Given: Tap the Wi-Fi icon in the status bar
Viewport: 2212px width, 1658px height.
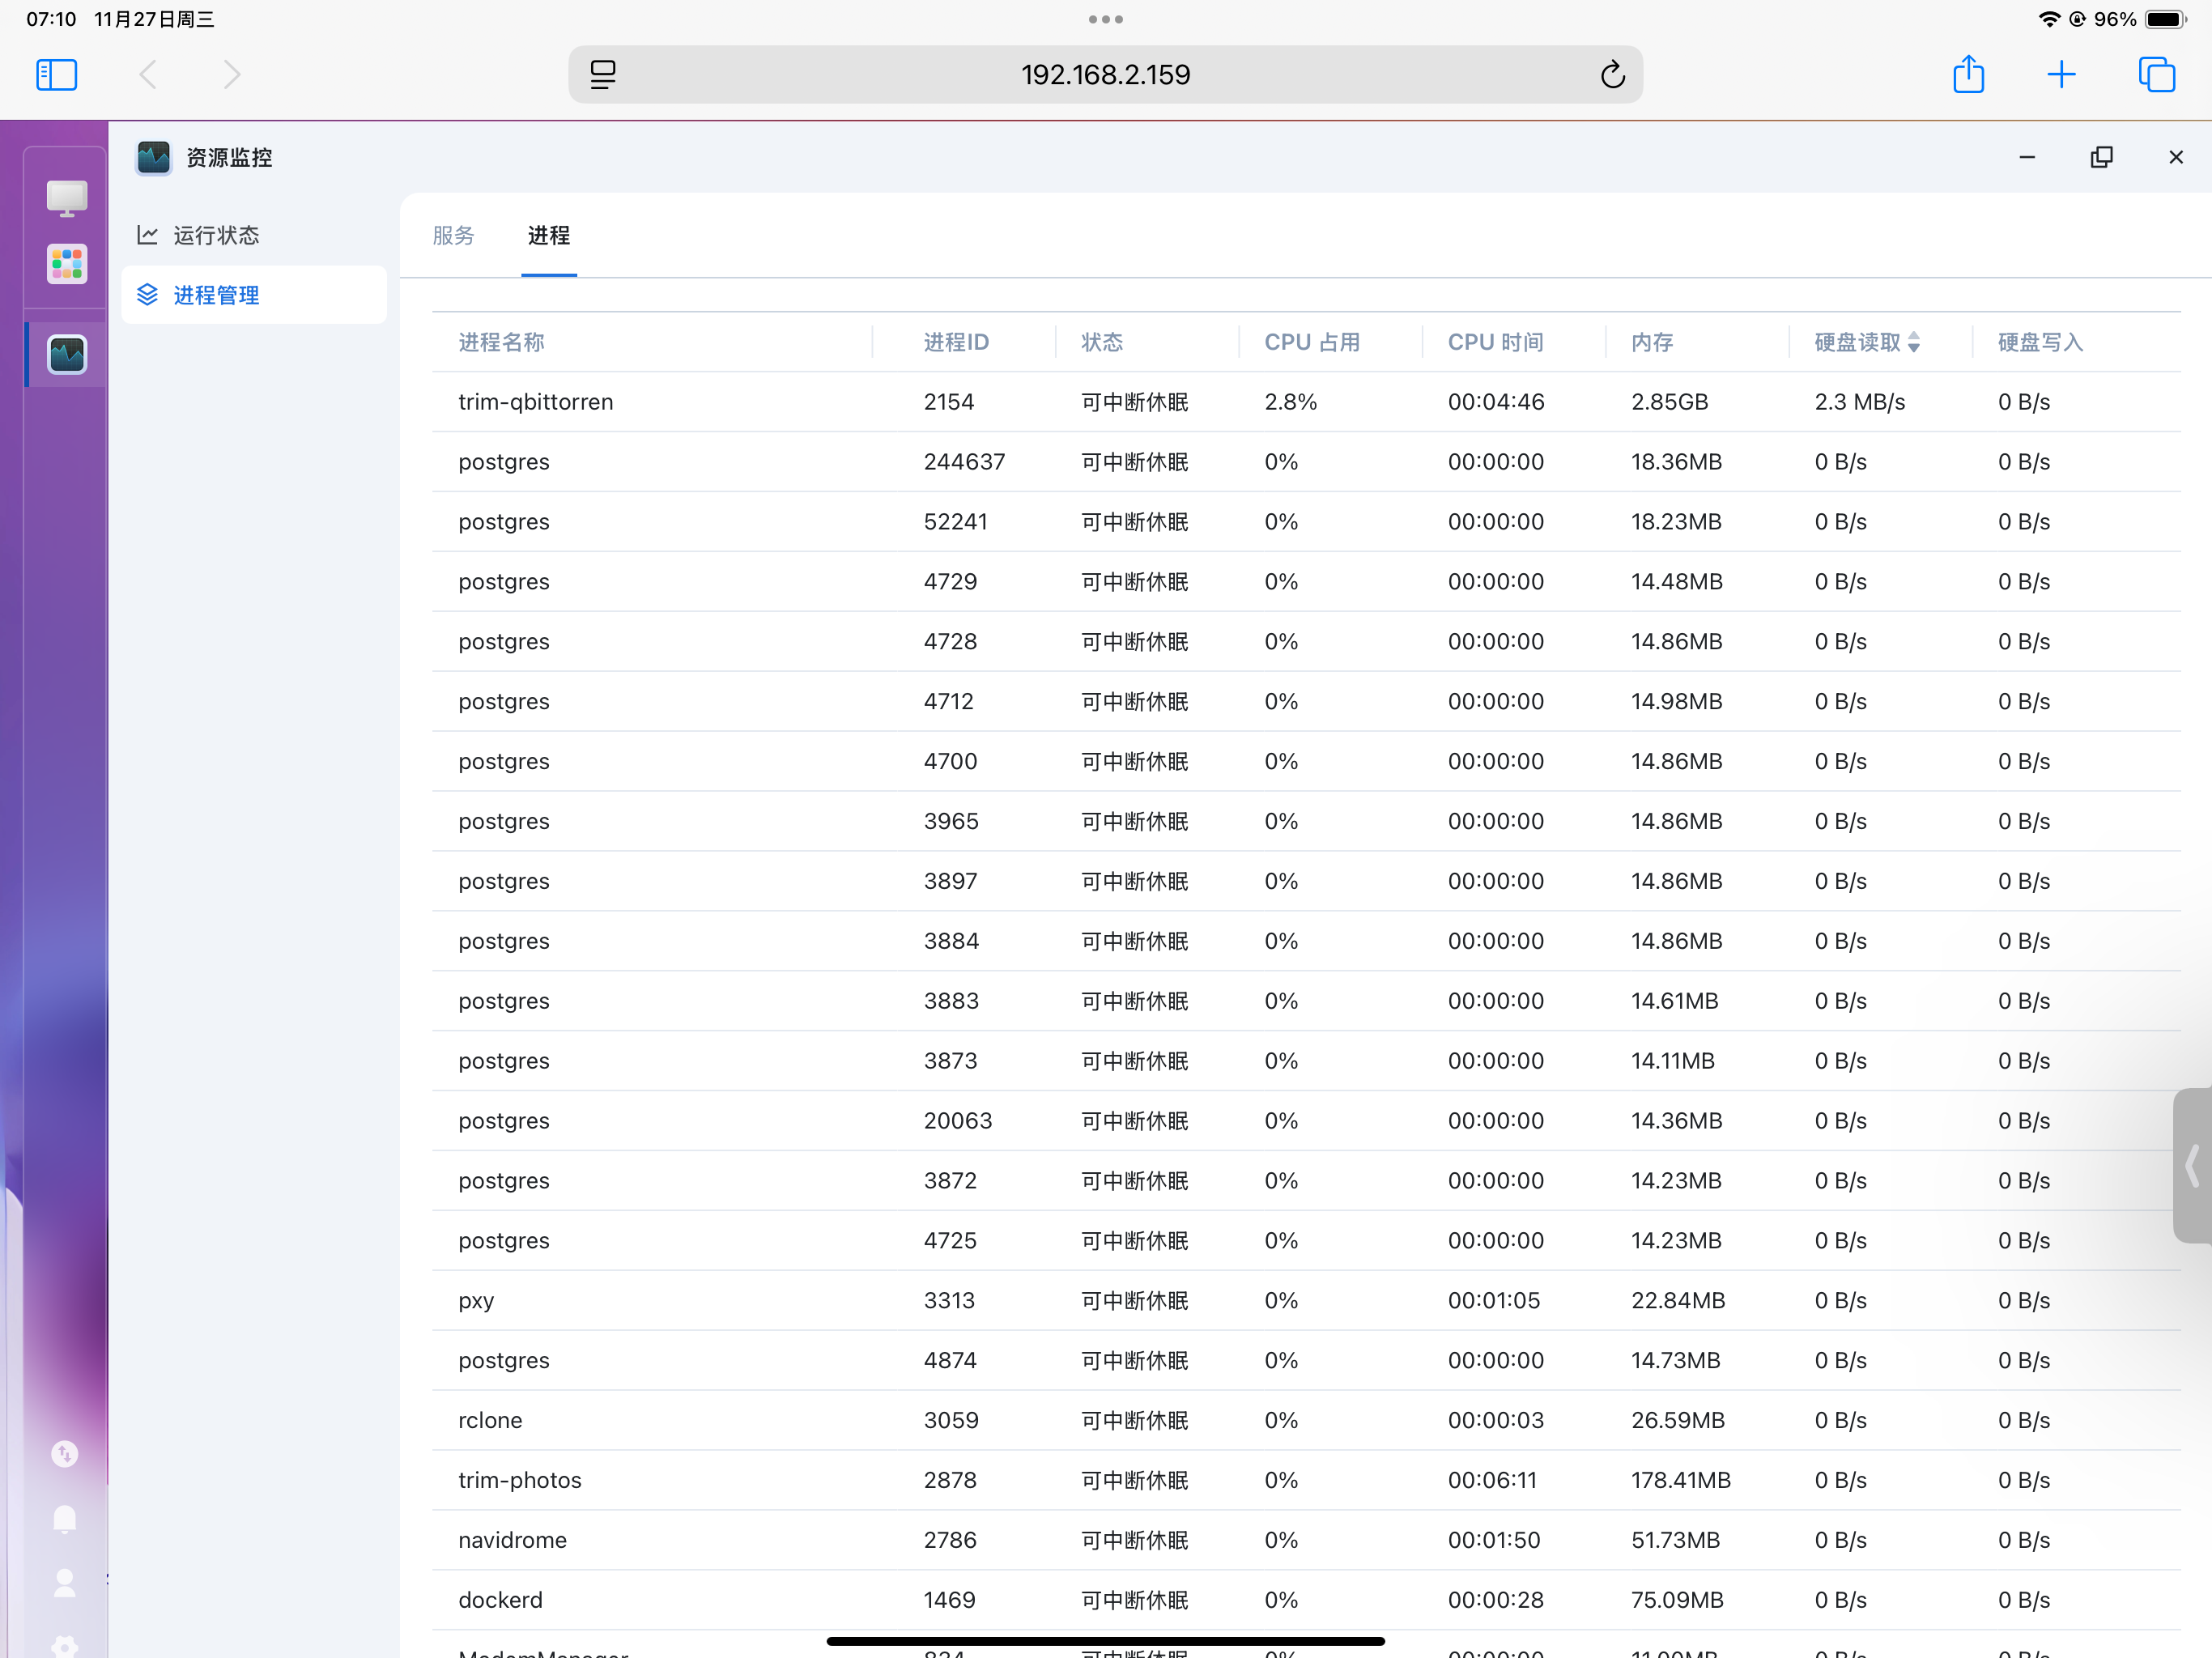Looking at the screenshot, I should pos(2049,19).
